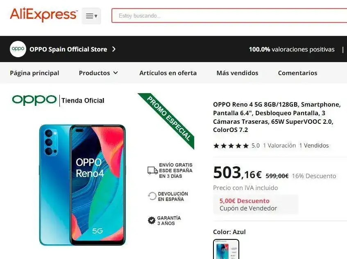Click the round OPPO store logo
This screenshot has height=259, width=347.
tap(18, 49)
